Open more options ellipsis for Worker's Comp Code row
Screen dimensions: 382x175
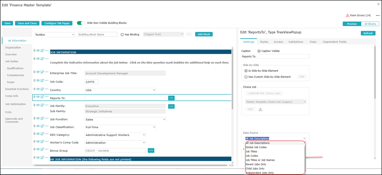click(47, 141)
